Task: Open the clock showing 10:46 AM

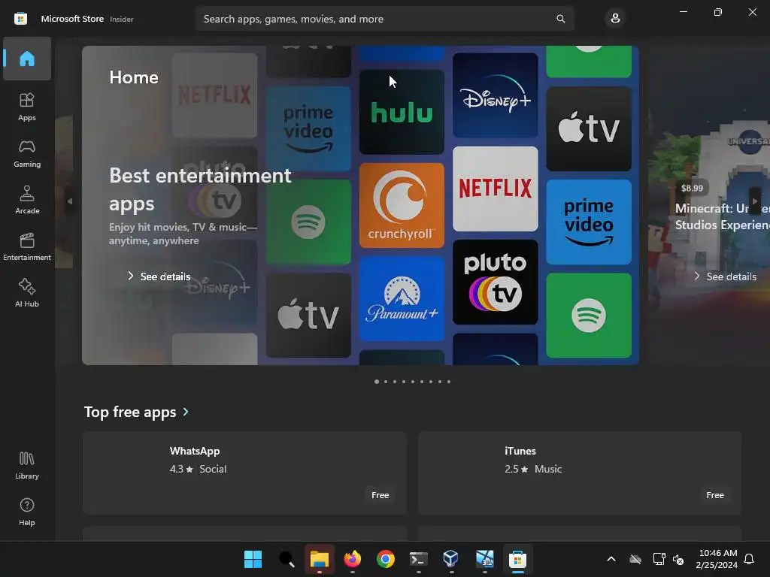Action: 717,559
